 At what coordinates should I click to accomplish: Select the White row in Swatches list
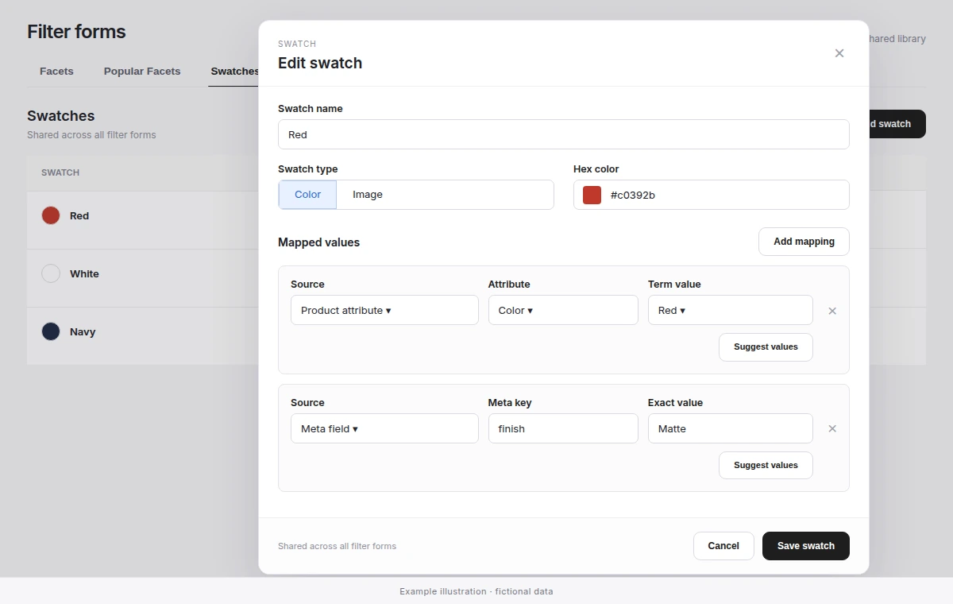point(143,278)
